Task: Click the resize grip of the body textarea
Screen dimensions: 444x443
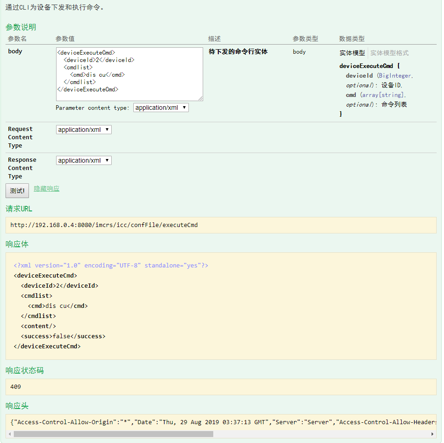Action: pyautogui.click(x=200, y=98)
